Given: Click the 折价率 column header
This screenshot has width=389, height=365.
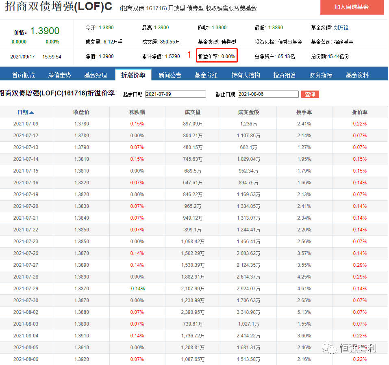Looking at the screenshot, I should 360,112.
